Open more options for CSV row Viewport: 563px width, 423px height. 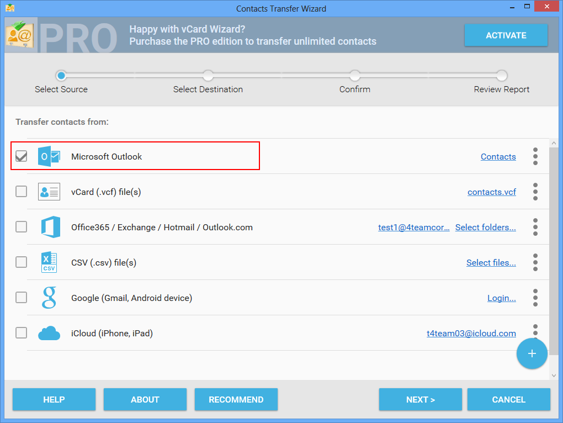coord(535,262)
